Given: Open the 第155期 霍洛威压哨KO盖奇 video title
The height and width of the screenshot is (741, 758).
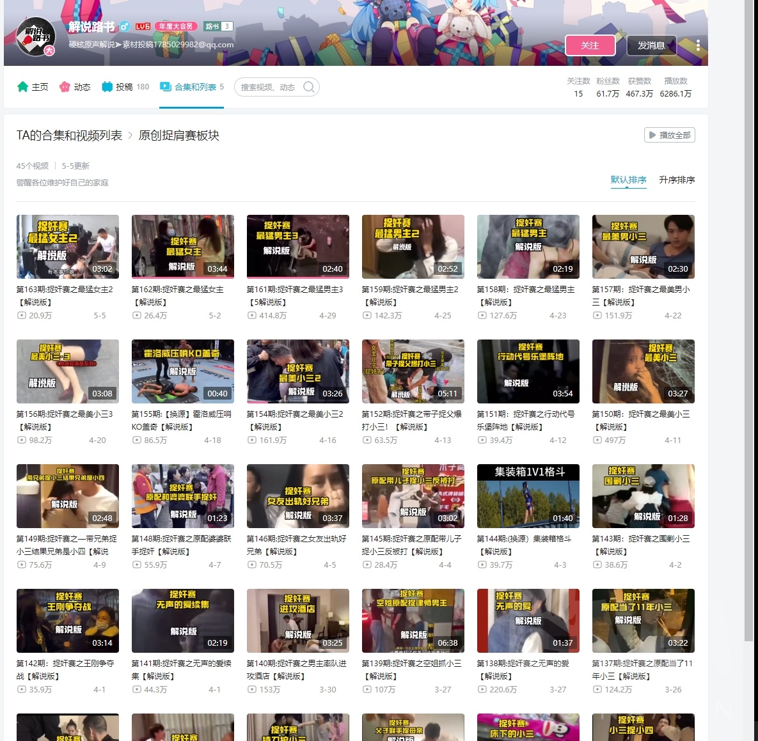Looking at the screenshot, I should coord(181,420).
